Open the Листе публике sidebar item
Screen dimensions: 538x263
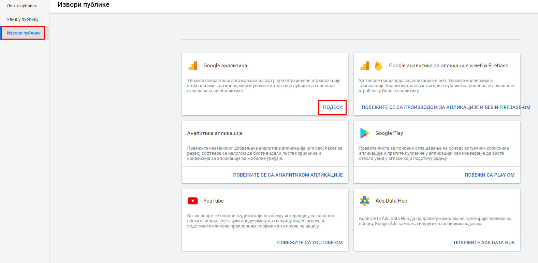[x=22, y=6]
